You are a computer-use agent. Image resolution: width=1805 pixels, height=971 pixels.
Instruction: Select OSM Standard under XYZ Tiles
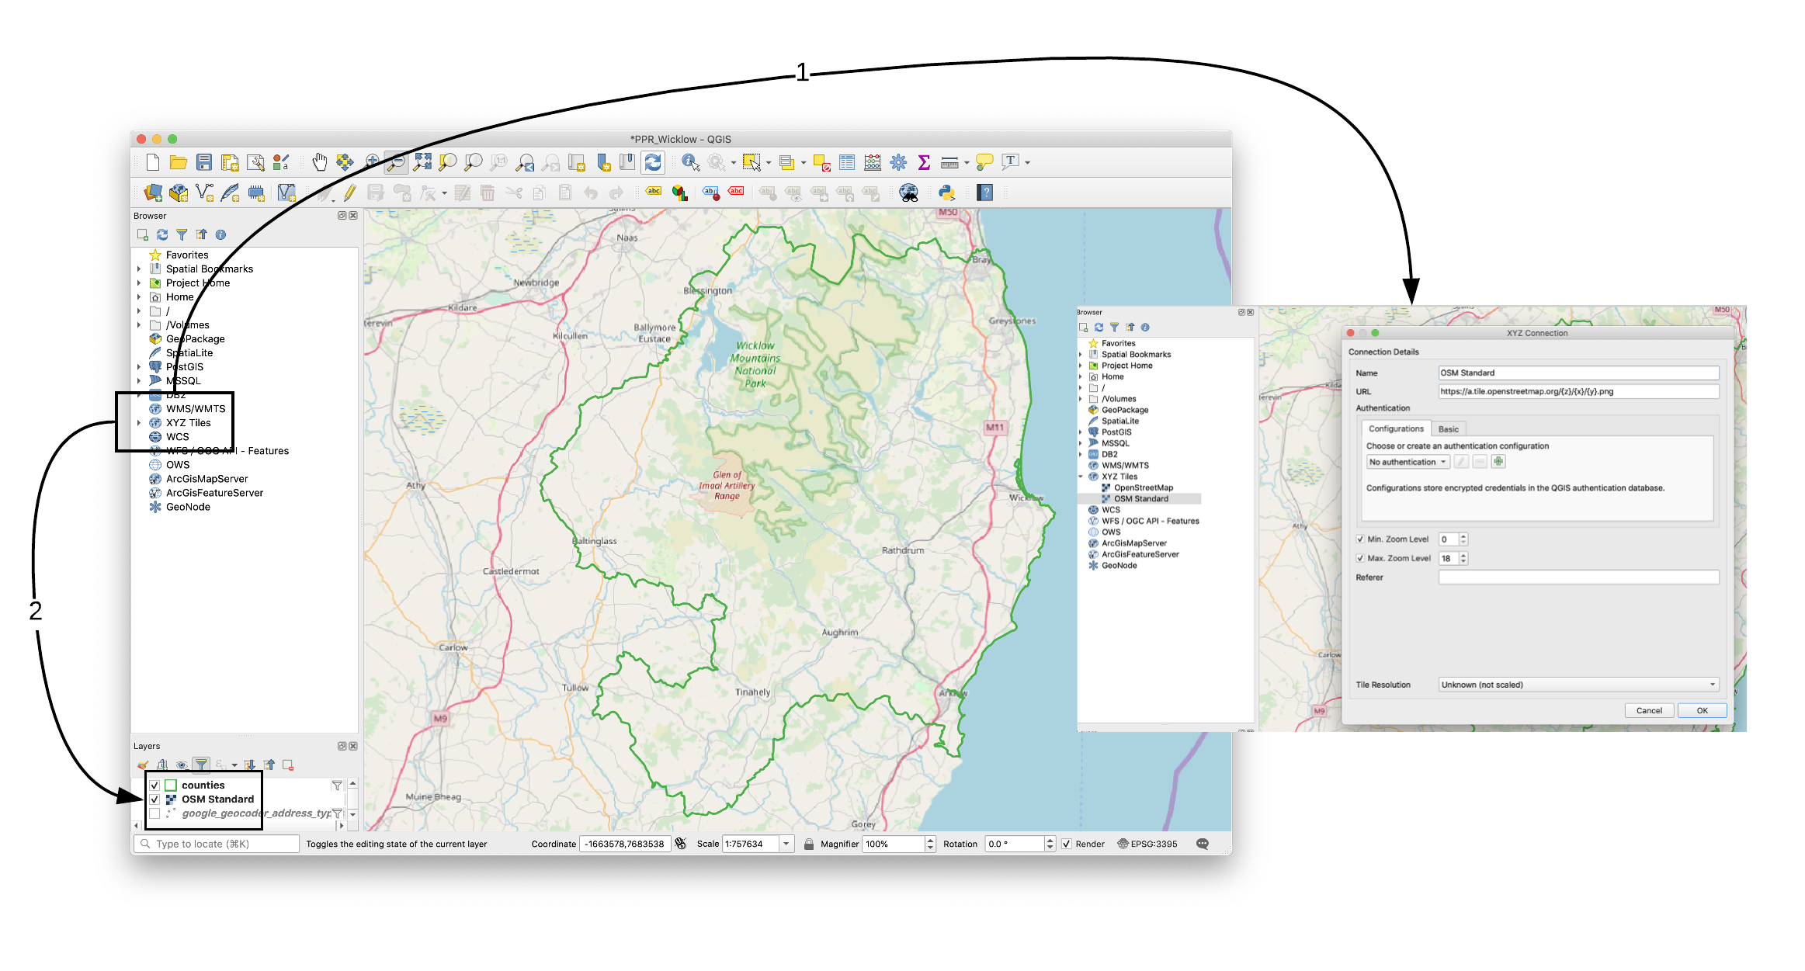pos(1140,499)
